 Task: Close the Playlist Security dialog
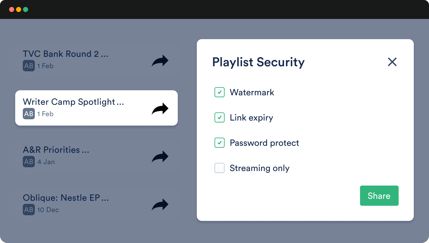point(392,62)
